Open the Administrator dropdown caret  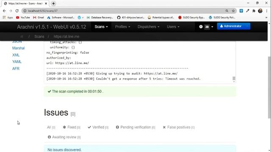click(247, 26)
